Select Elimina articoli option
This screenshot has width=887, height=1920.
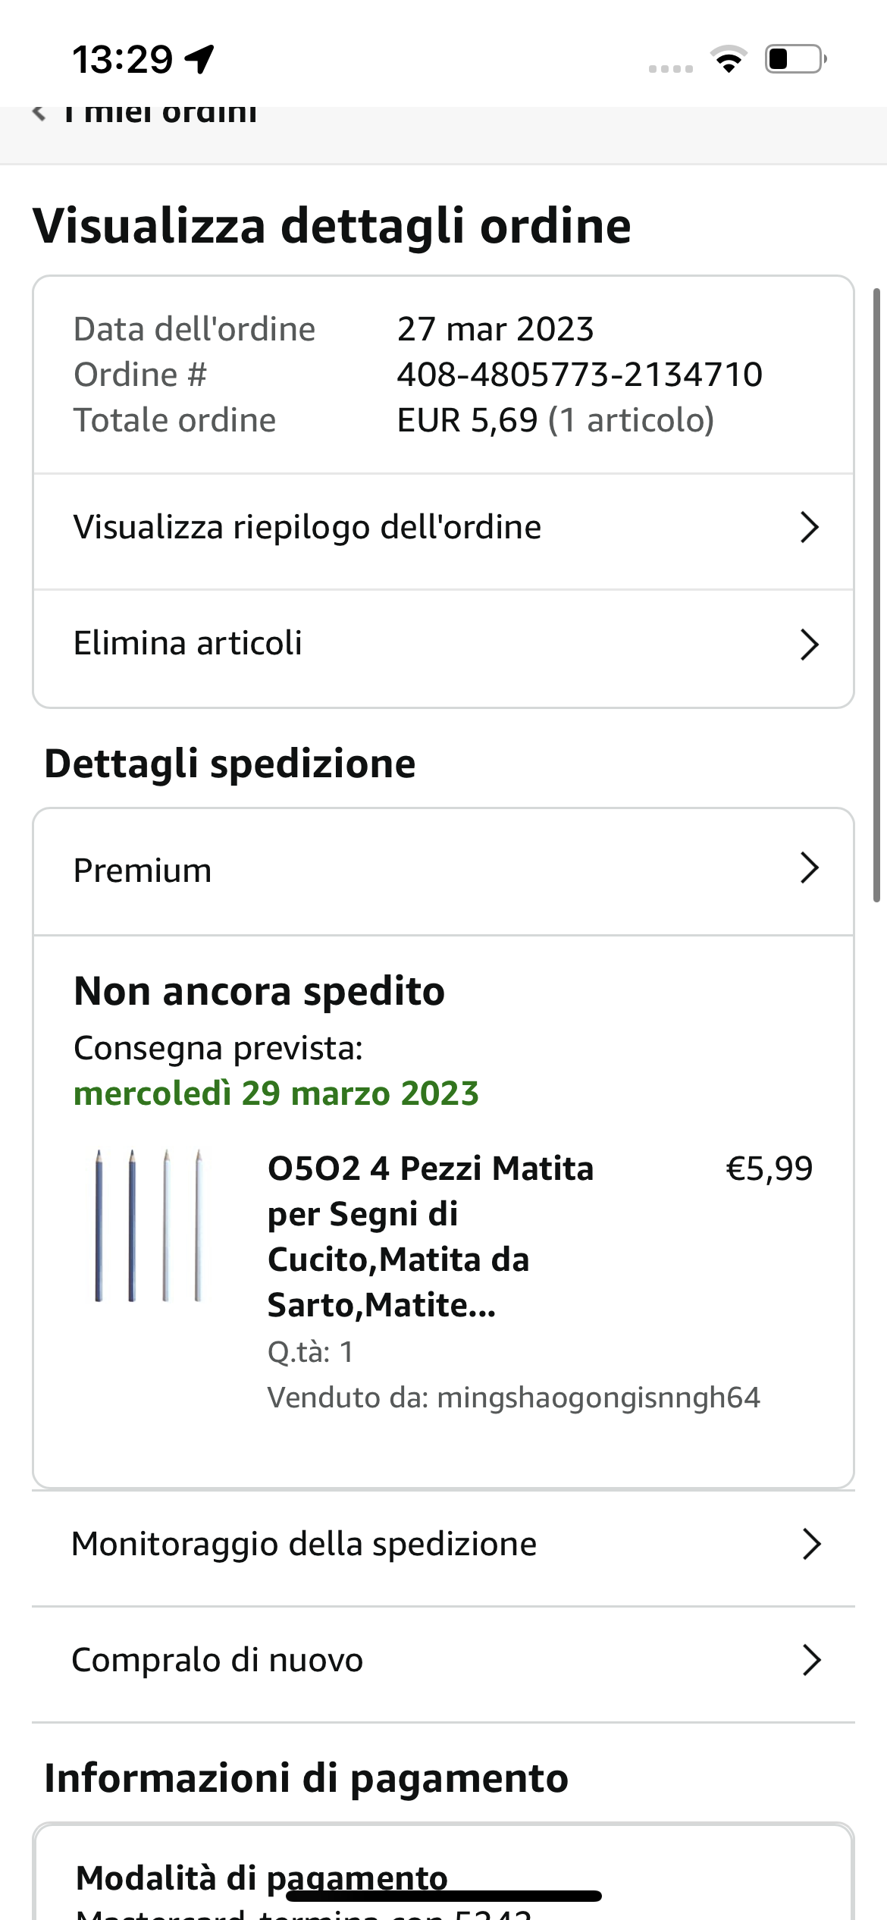tap(188, 644)
